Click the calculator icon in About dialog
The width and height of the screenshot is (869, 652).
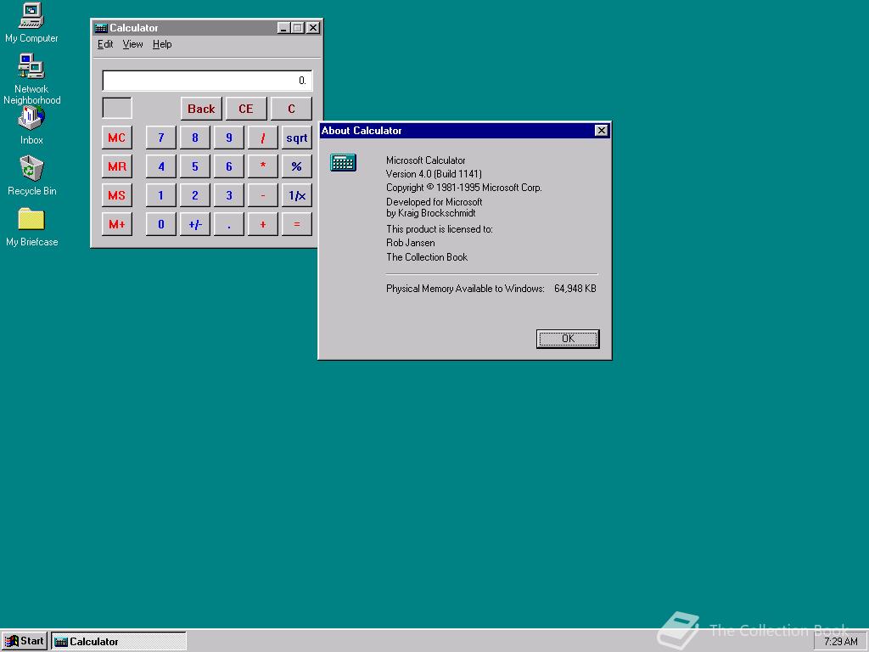pos(343,162)
